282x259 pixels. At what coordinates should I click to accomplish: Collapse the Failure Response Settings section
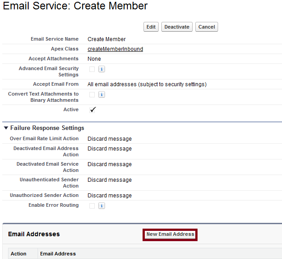(6, 128)
